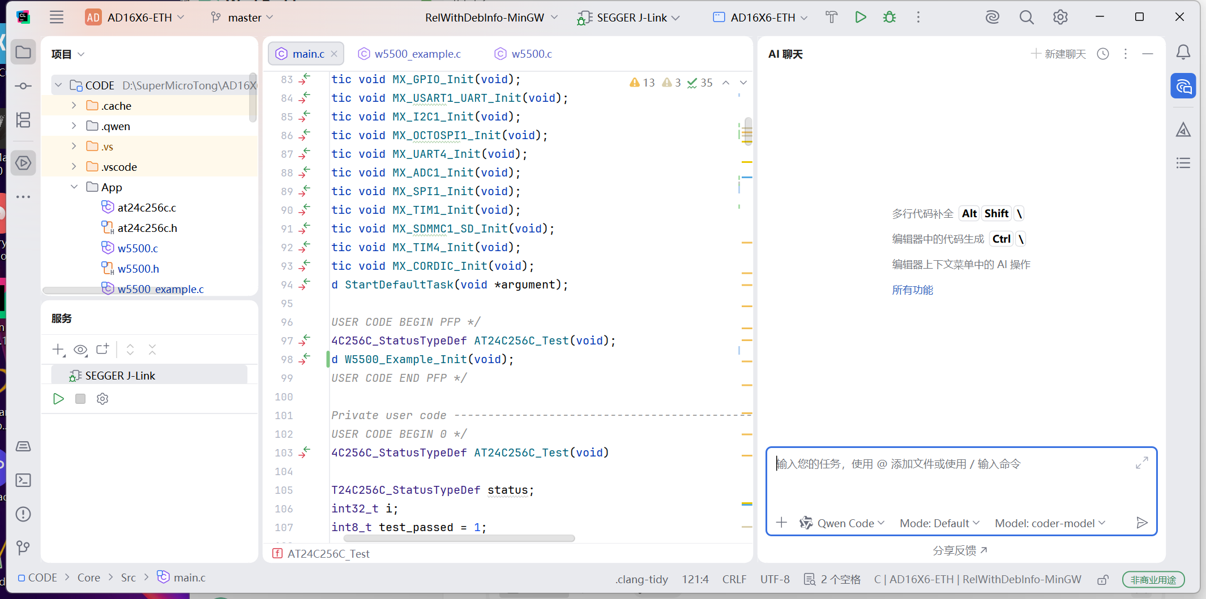Expand the .vscode folder
The width and height of the screenshot is (1206, 599).
[x=74, y=167]
